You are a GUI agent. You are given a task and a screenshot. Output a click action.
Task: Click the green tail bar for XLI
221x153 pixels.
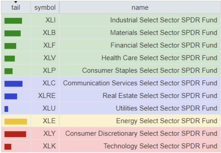click(13, 21)
